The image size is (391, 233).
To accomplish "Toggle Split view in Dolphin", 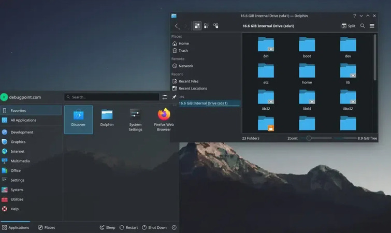I will [x=349, y=26].
